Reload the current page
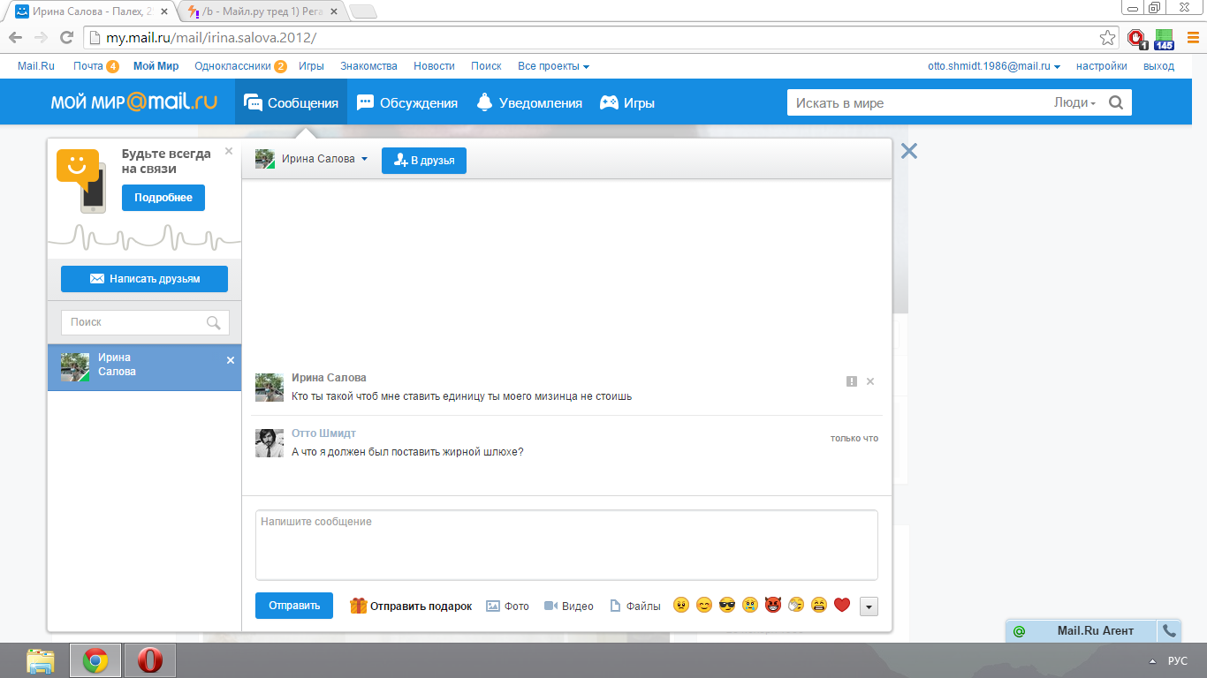This screenshot has height=678, width=1207. 66,38
